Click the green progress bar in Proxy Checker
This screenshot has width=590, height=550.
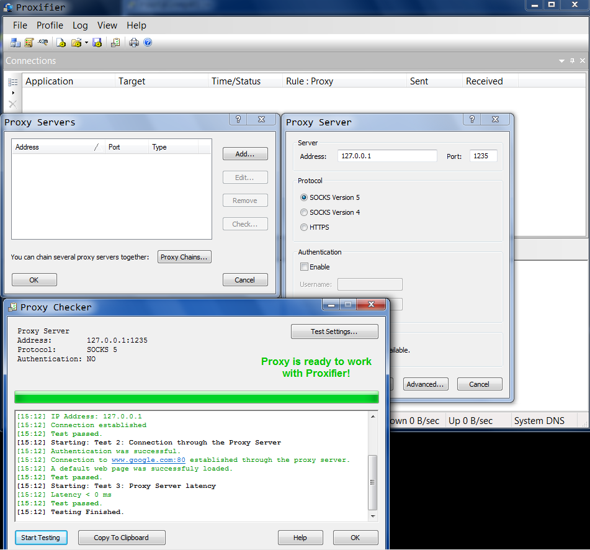(x=197, y=397)
